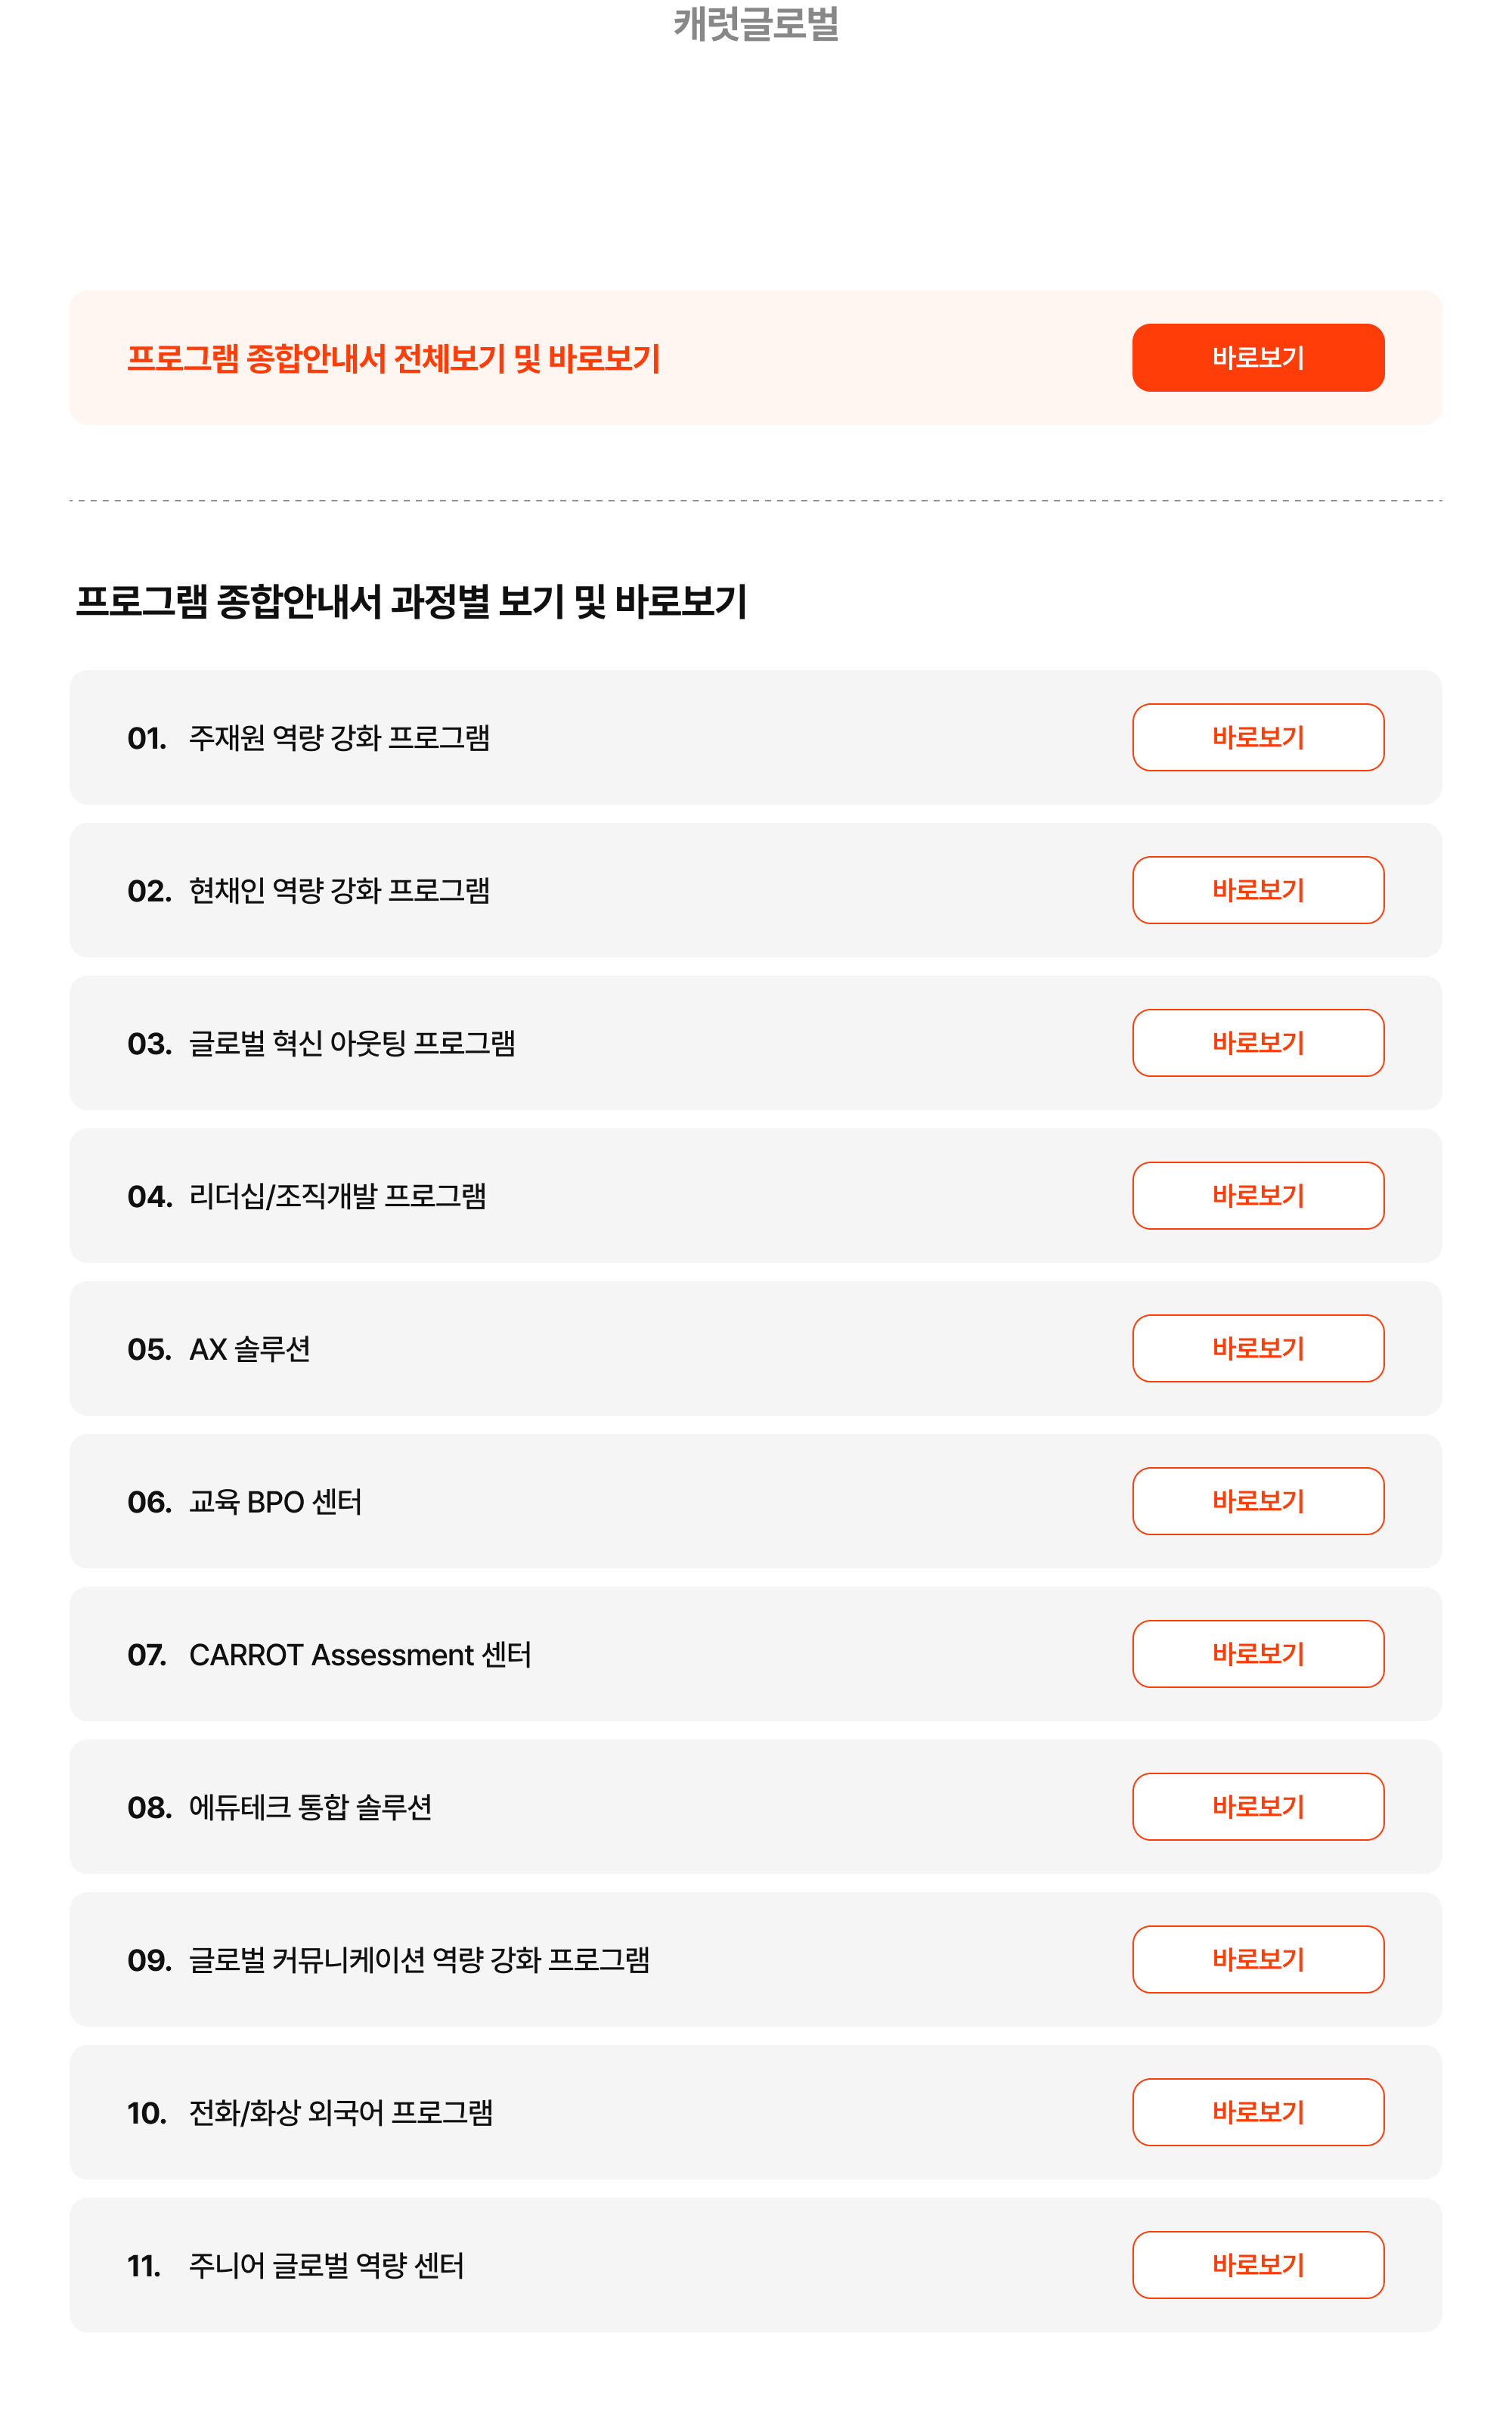Viewport: 1512px width, 2414px height.
Task: Select the 11. 주니어 글로벌 역량 센터 label
Action: (296, 2266)
